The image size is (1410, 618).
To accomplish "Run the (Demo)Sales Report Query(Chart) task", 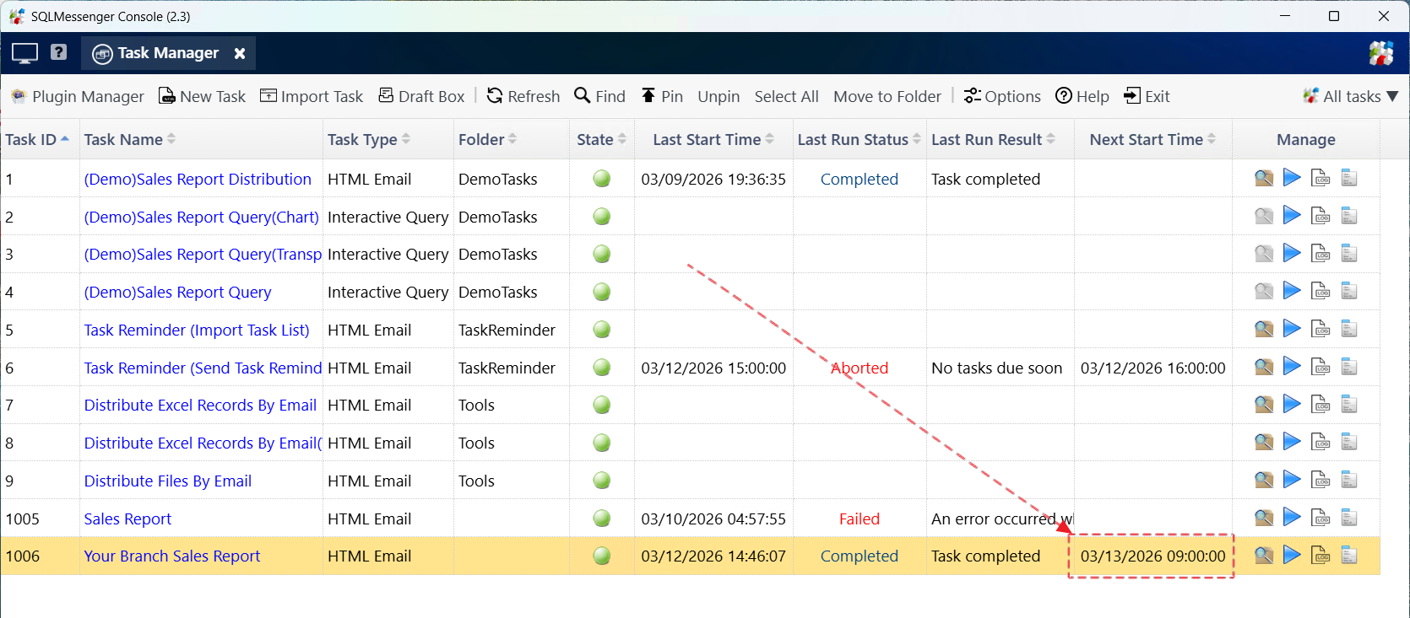I will [x=1292, y=216].
